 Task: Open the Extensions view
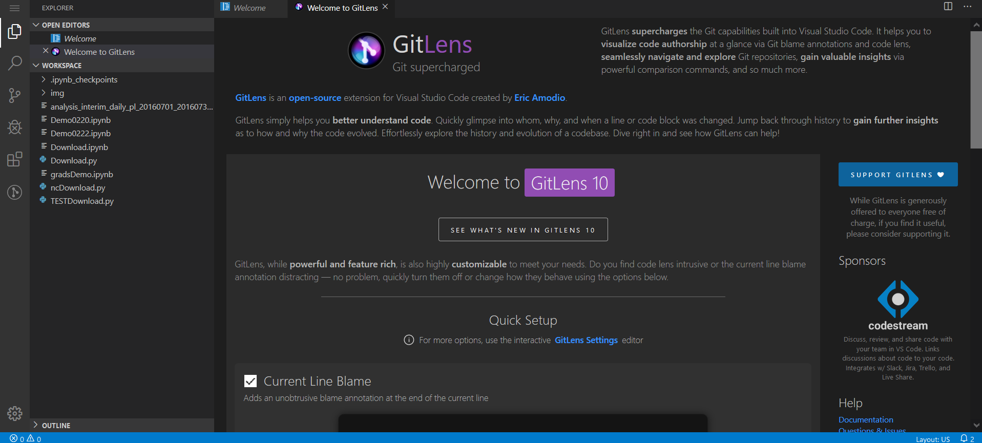(x=14, y=159)
